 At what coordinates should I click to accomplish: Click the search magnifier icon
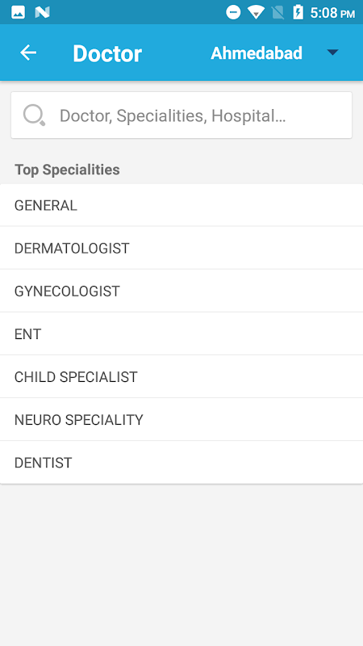(x=34, y=115)
